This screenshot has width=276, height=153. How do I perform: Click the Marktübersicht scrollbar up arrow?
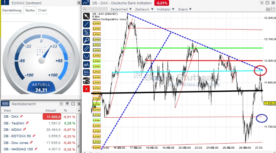pyautogui.click(x=79, y=111)
